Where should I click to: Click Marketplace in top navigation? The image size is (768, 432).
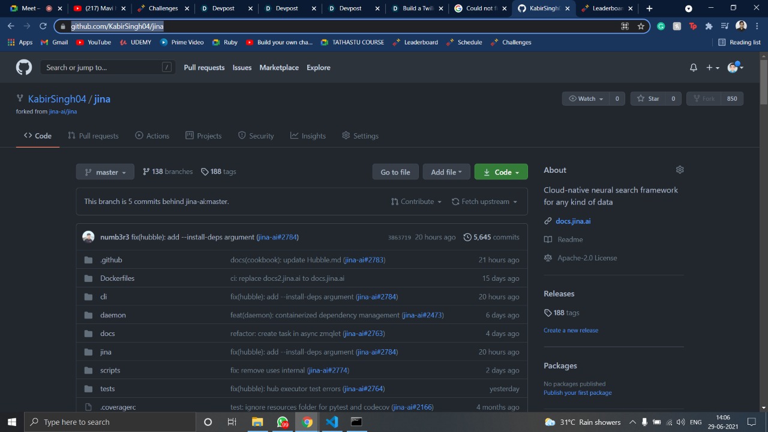point(279,67)
